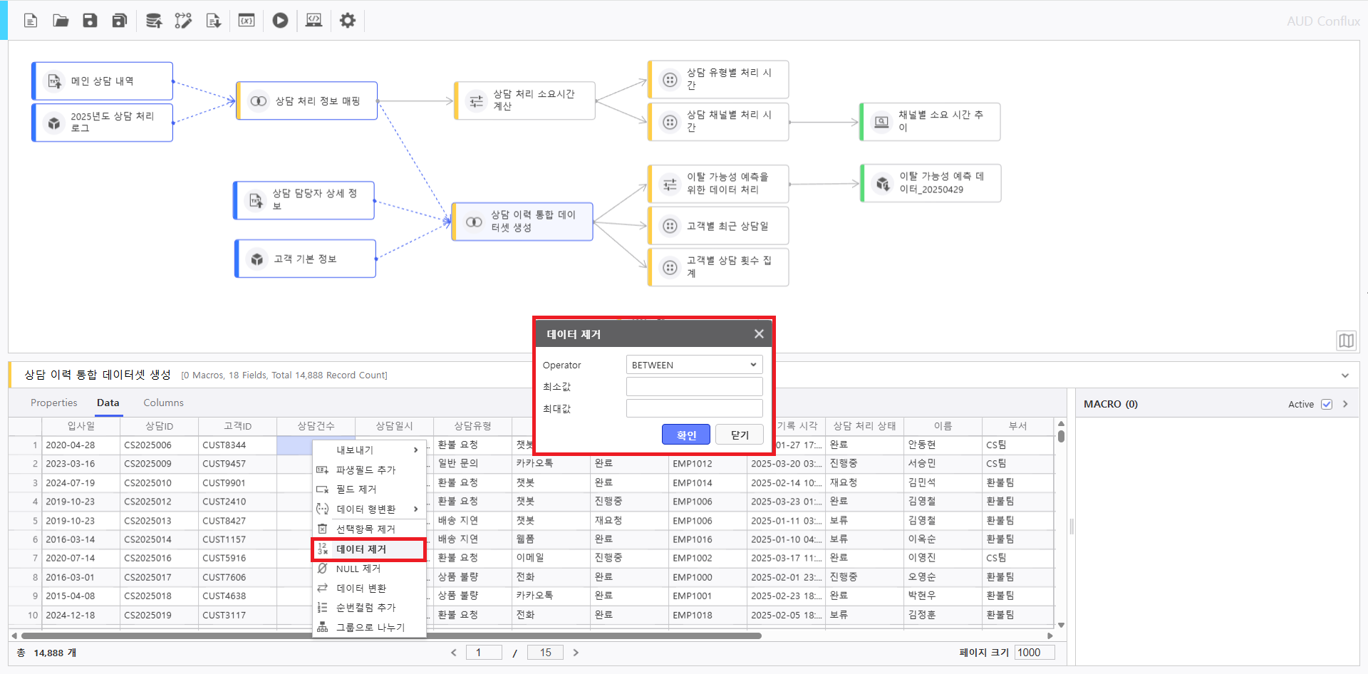Click the flow edit pencil icon
This screenshot has height=674, width=1368.
183,21
